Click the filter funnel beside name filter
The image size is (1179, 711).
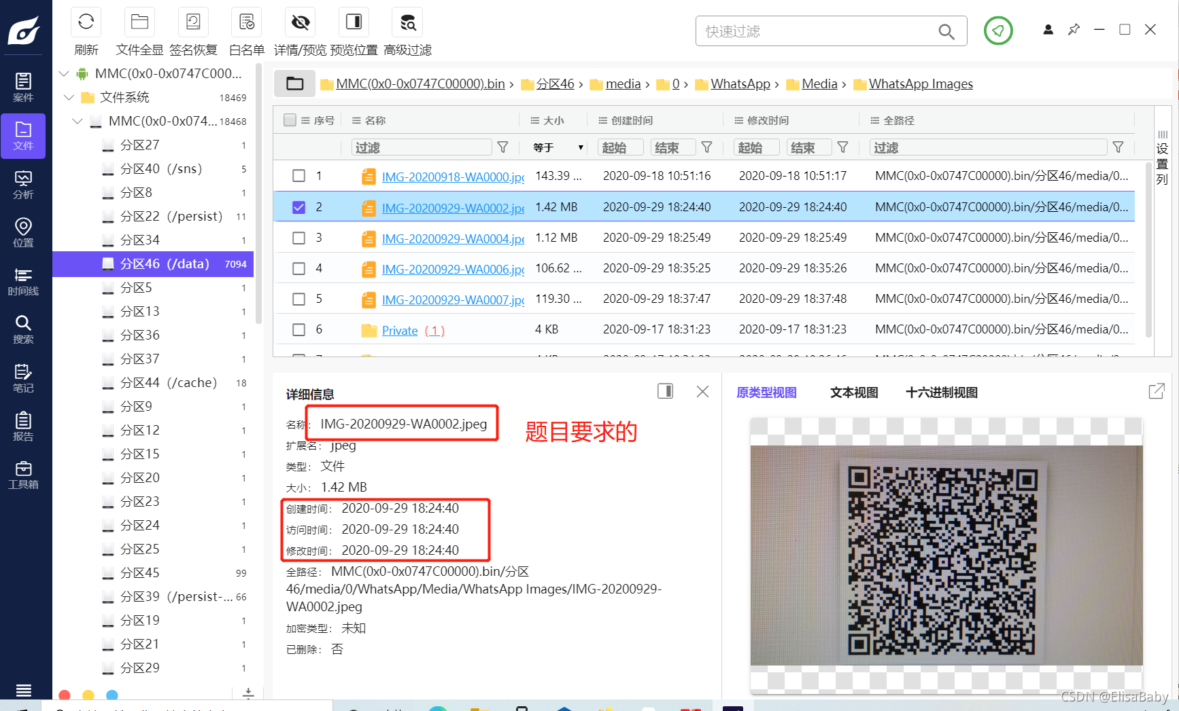coord(503,147)
